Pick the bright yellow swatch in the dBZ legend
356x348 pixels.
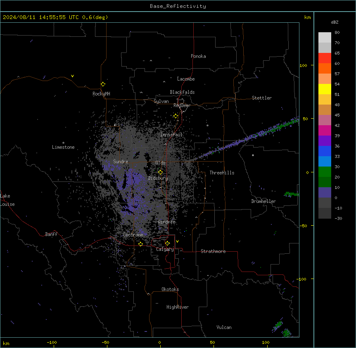(x=325, y=89)
